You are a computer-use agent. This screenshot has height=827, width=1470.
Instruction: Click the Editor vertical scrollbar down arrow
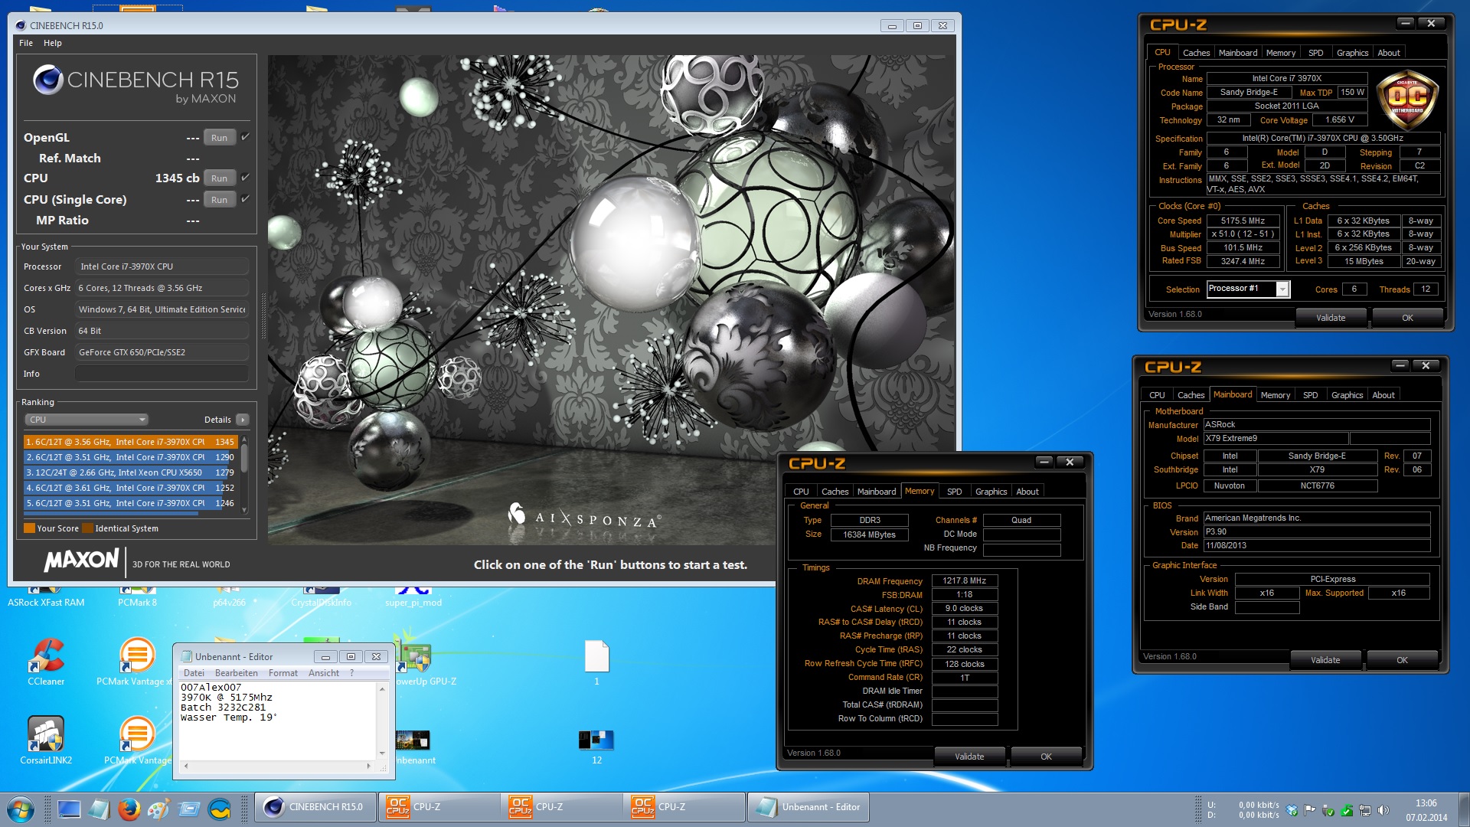pyautogui.click(x=382, y=753)
